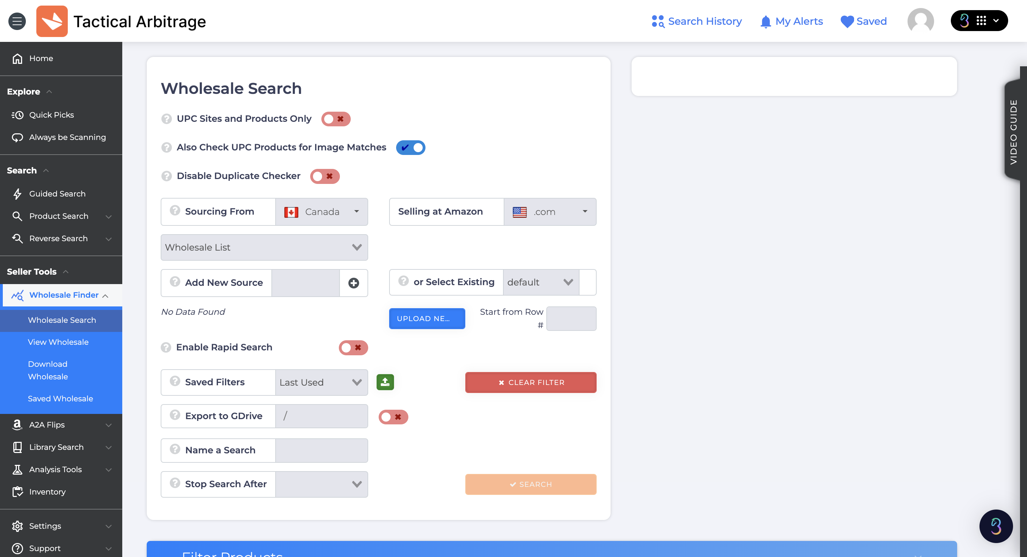Toggle Disable Duplicate Checker switch
The width and height of the screenshot is (1027, 557).
tap(325, 177)
